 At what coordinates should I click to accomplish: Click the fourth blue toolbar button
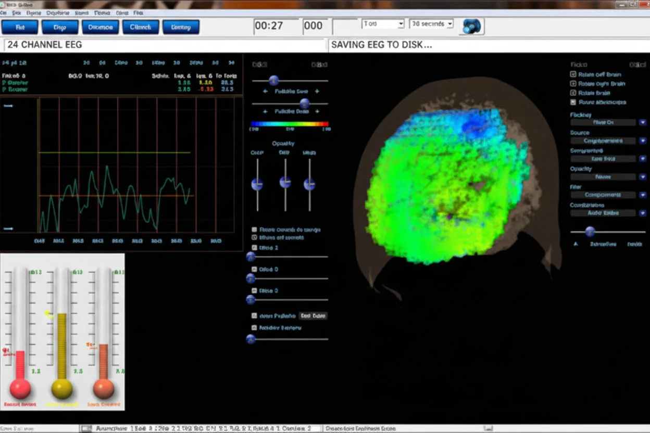pyautogui.click(x=141, y=27)
